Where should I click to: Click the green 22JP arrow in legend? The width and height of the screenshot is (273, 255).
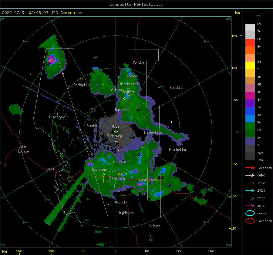(x=250, y=198)
